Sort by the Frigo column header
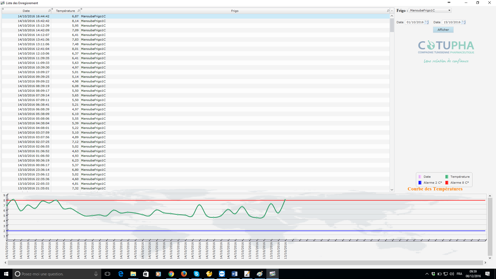 click(235, 11)
